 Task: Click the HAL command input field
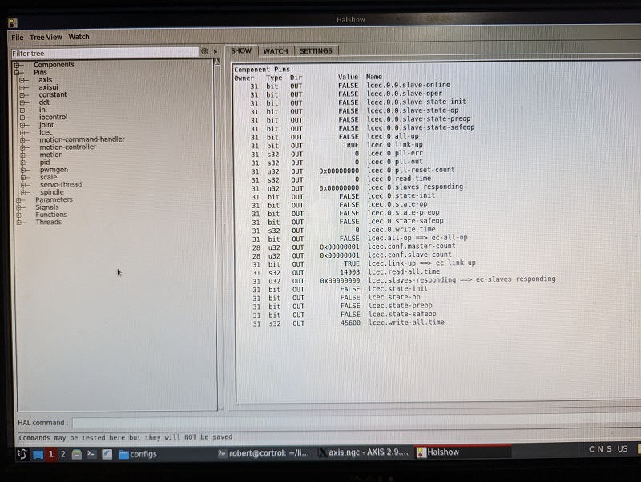coord(356,423)
